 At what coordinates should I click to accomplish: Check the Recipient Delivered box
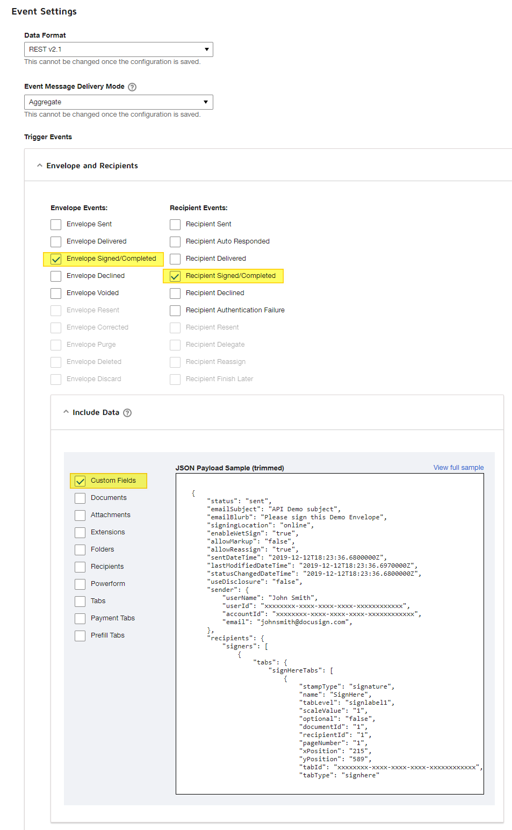click(175, 259)
